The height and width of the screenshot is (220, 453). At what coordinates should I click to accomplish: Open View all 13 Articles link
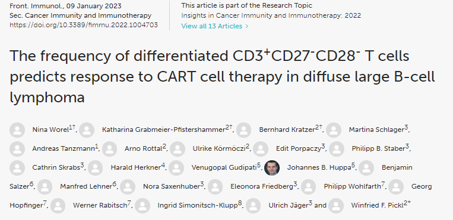[212, 26]
